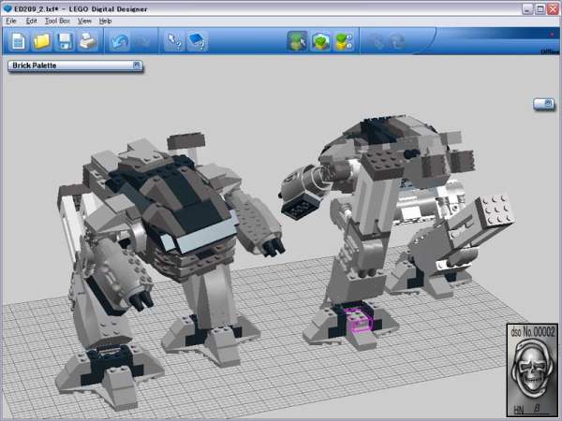Open the View menu
The height and width of the screenshot is (421, 562).
(x=84, y=22)
